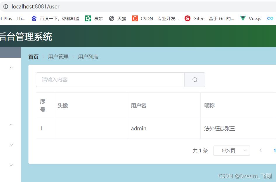Go to previous page arrow in pagination
This screenshot has height=182, width=276.
[261, 150]
